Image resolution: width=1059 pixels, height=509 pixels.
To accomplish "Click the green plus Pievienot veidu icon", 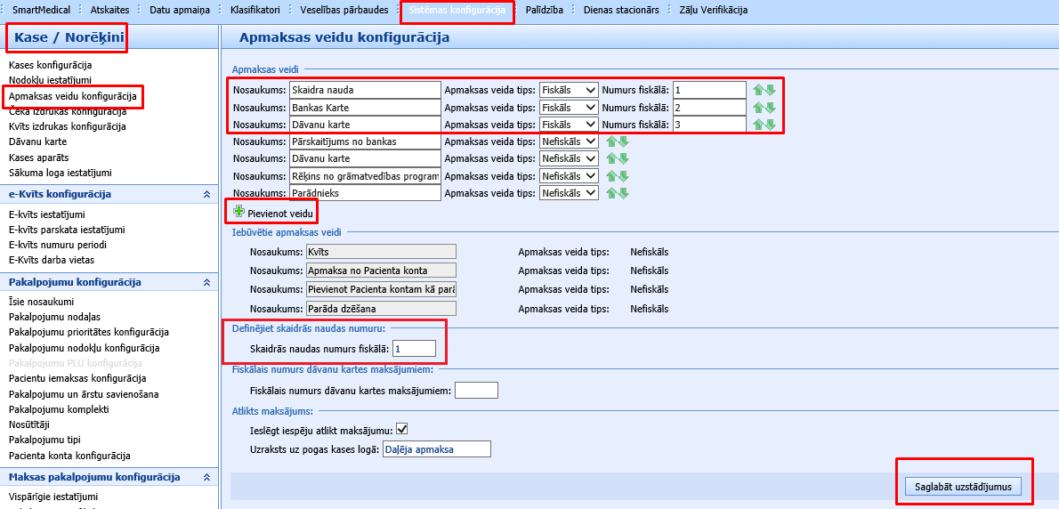I will click(x=238, y=212).
